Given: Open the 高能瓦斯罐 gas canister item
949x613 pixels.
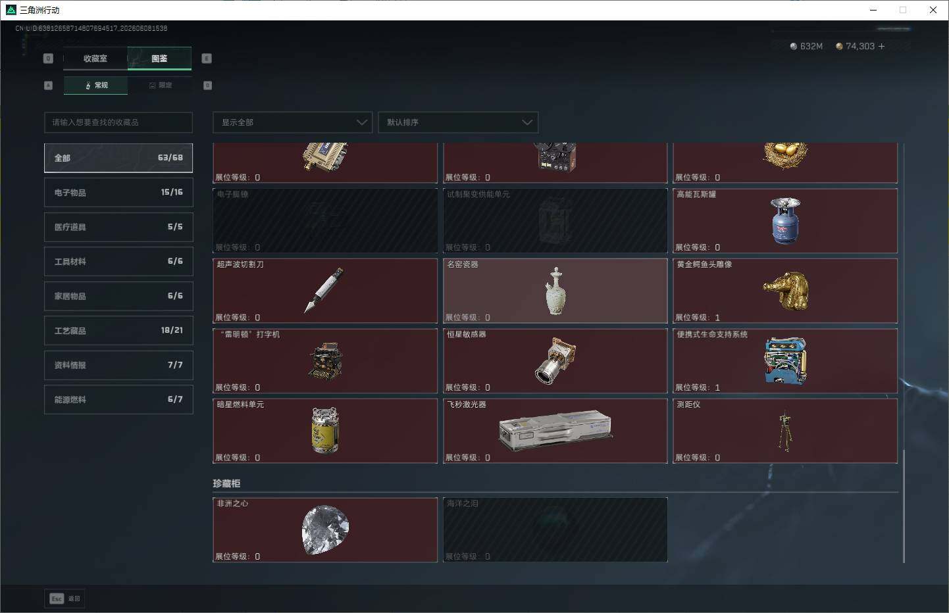Looking at the screenshot, I should coord(785,221).
